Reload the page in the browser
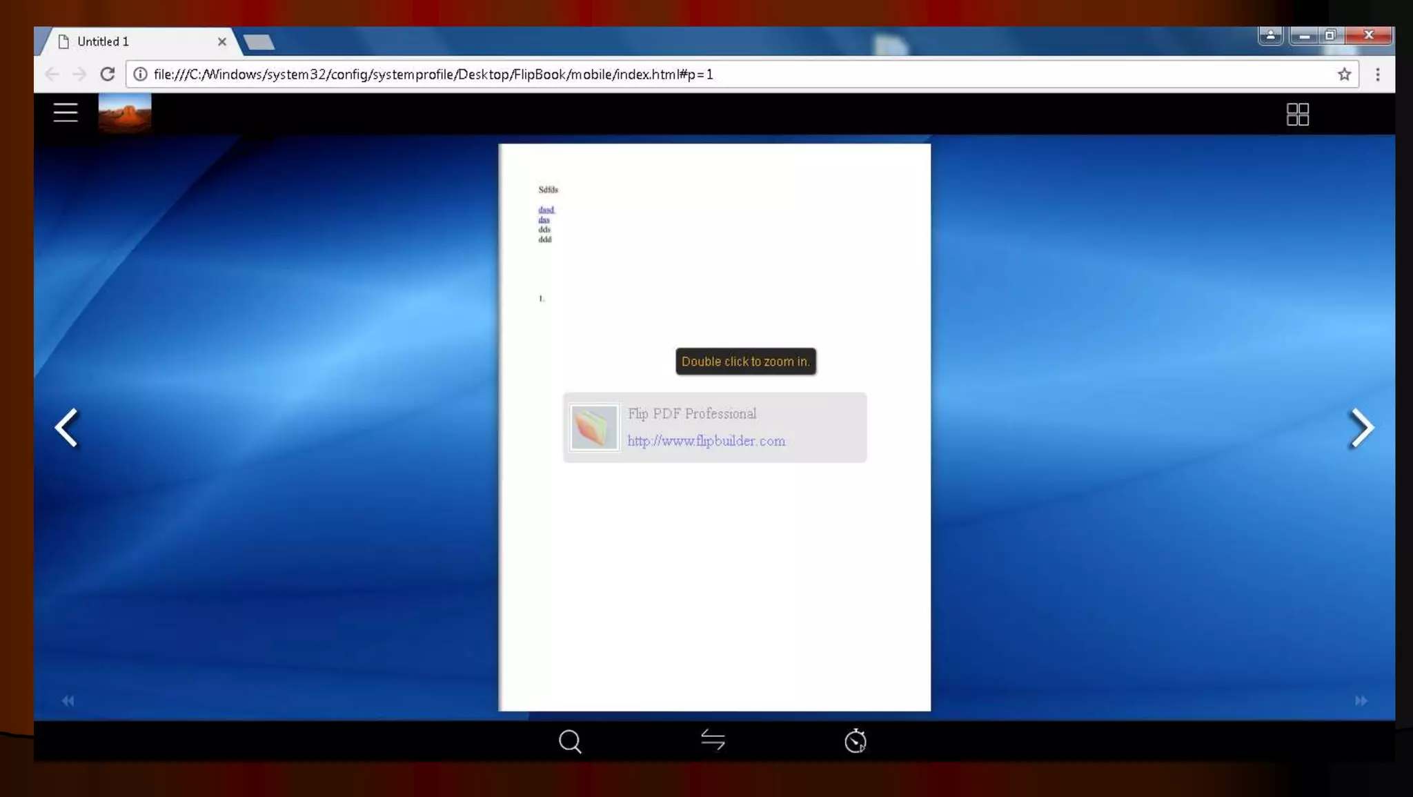This screenshot has width=1413, height=797. (107, 75)
